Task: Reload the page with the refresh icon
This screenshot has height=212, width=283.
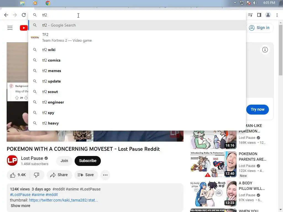Action: [x=24, y=15]
